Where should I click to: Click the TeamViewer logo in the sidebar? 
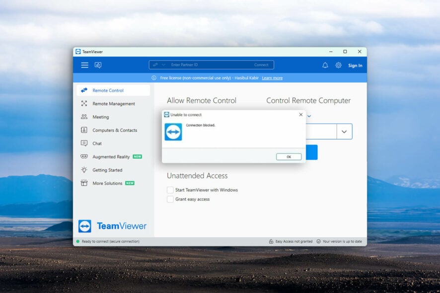(112, 226)
